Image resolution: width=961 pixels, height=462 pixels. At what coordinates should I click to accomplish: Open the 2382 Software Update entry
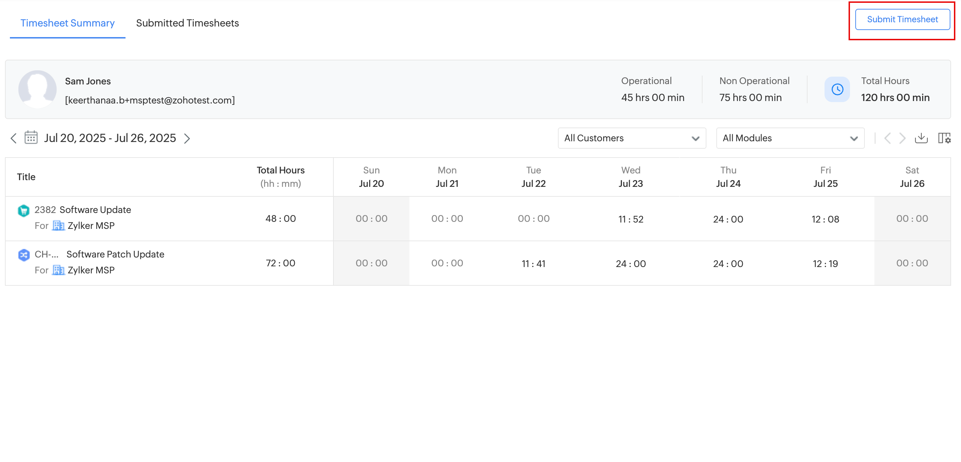pyautogui.click(x=95, y=210)
